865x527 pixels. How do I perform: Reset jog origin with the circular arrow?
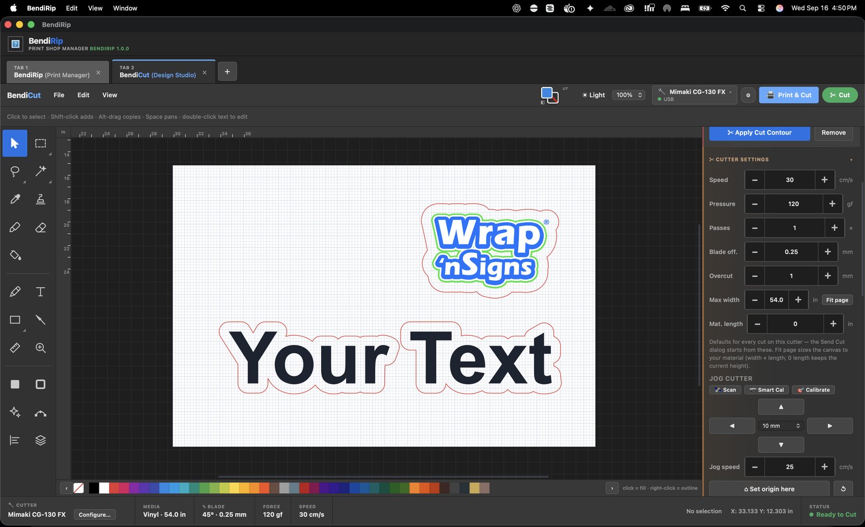pyautogui.click(x=843, y=489)
